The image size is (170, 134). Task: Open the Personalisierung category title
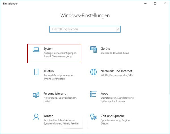tap(55, 94)
